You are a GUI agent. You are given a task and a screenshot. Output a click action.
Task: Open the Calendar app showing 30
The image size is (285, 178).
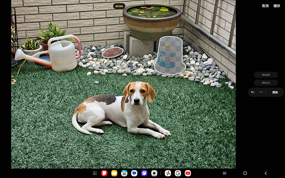tap(124, 173)
